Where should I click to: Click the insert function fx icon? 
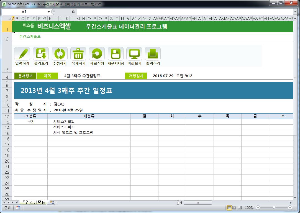[x=73, y=12]
